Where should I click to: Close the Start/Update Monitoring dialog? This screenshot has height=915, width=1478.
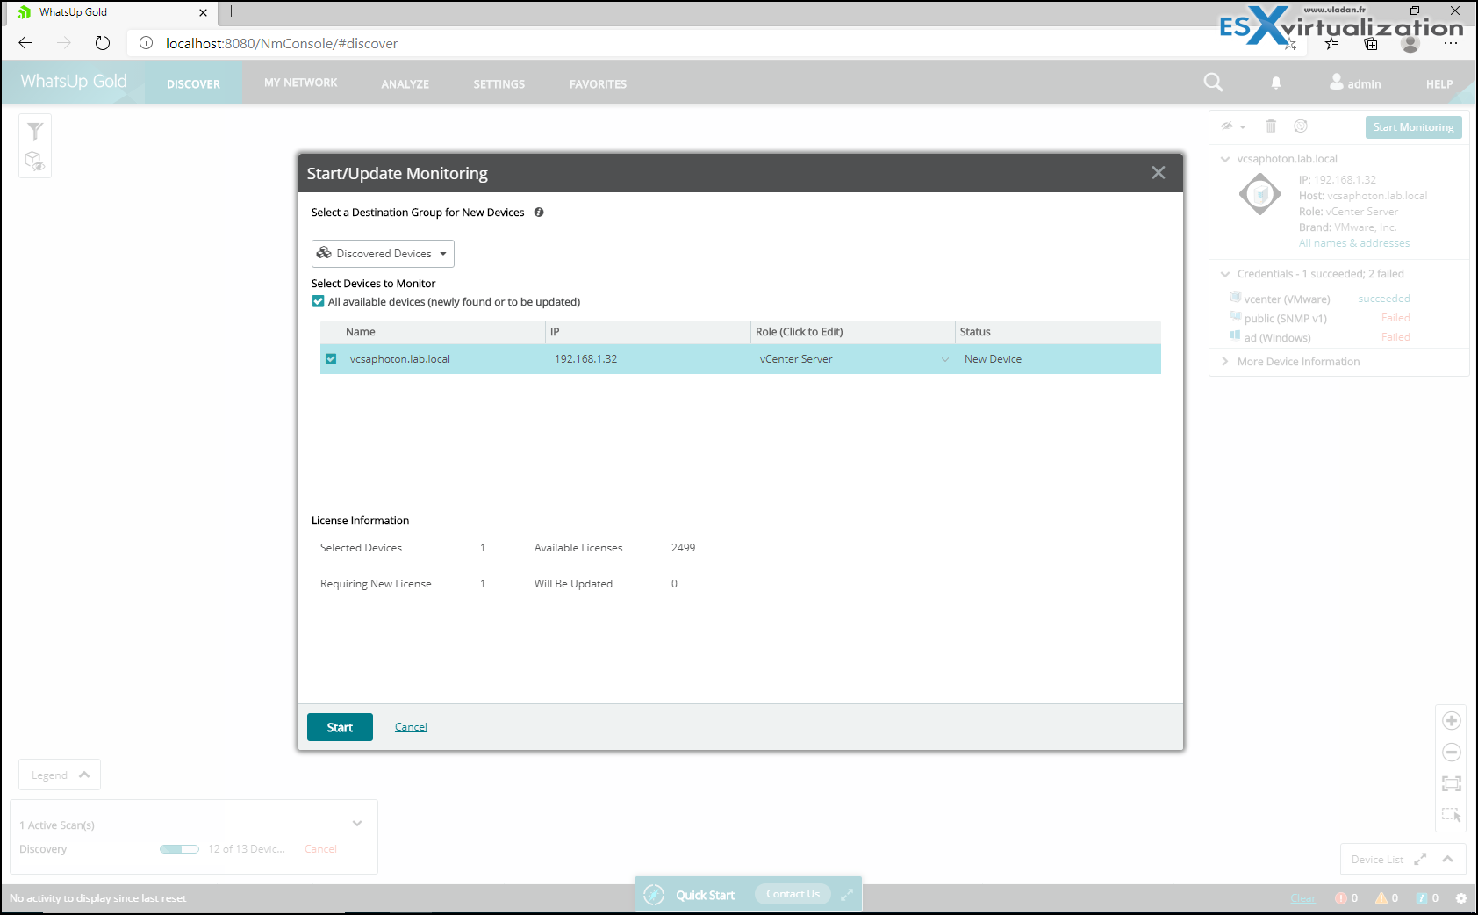(1159, 173)
